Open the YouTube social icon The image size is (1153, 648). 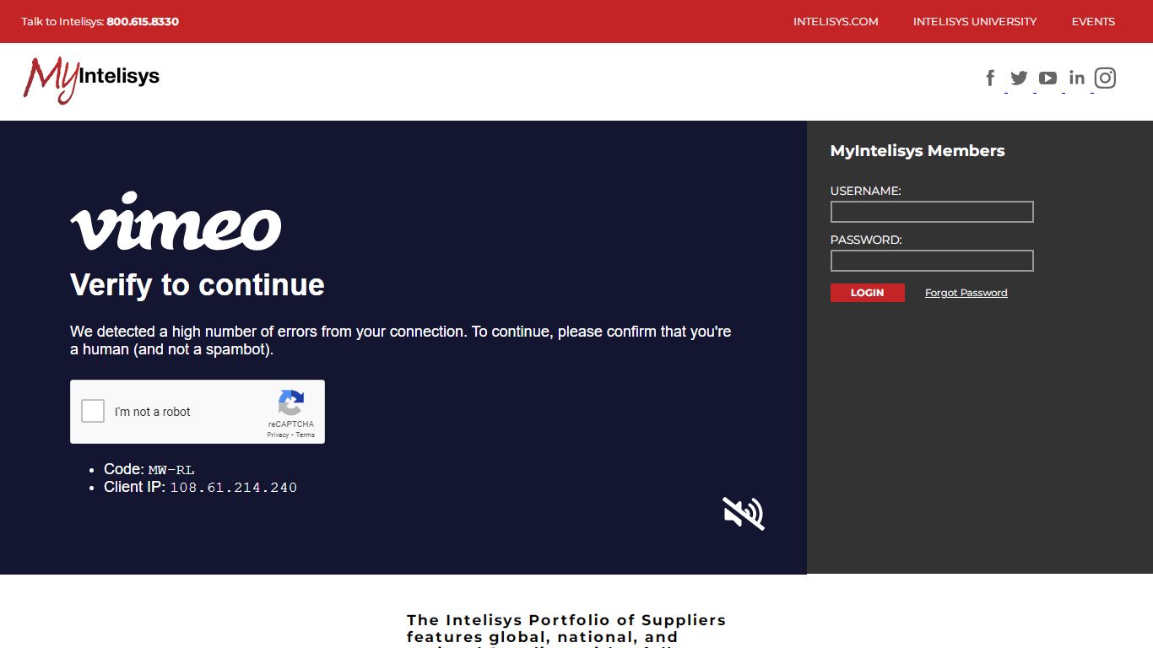(1047, 78)
